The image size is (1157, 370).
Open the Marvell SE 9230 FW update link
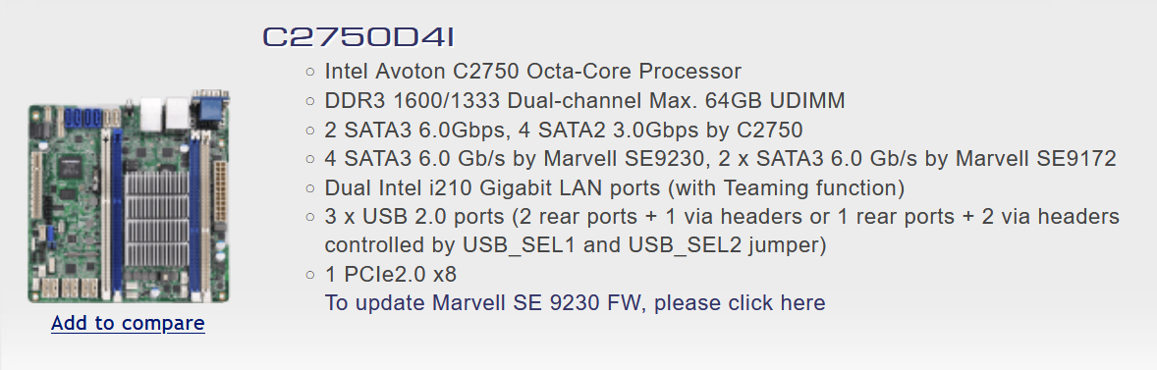575,303
